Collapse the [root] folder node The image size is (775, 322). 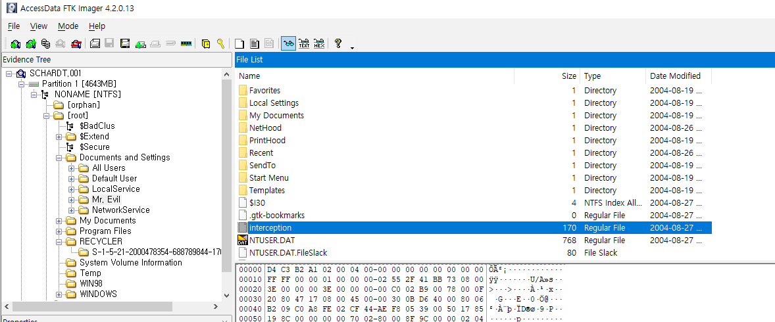point(46,116)
